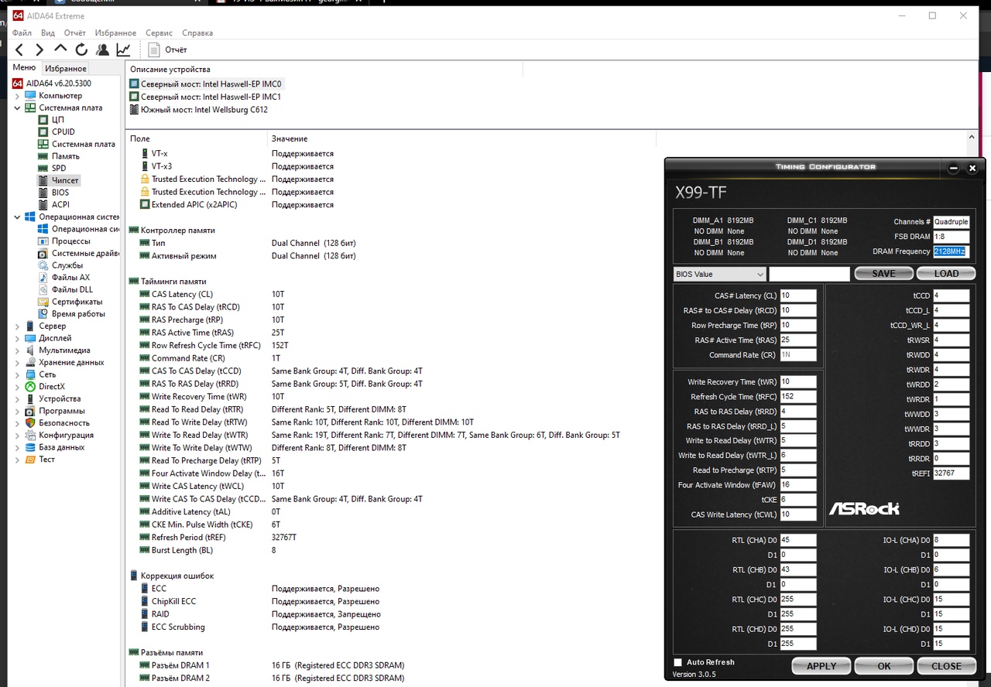This screenshot has height=687, width=991.
Task: Expand the Хранение данных tree node
Action: pos(18,362)
